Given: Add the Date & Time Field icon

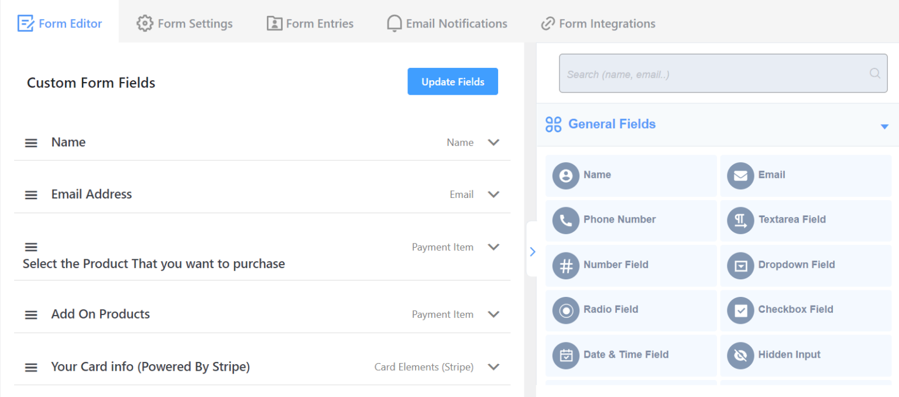Looking at the screenshot, I should coord(565,355).
